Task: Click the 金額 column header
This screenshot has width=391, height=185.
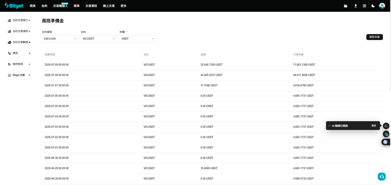Action: coord(203,54)
